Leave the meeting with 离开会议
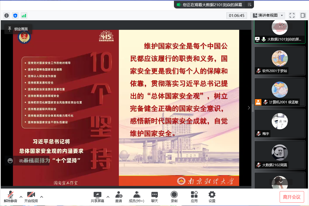 [x=292, y=197]
